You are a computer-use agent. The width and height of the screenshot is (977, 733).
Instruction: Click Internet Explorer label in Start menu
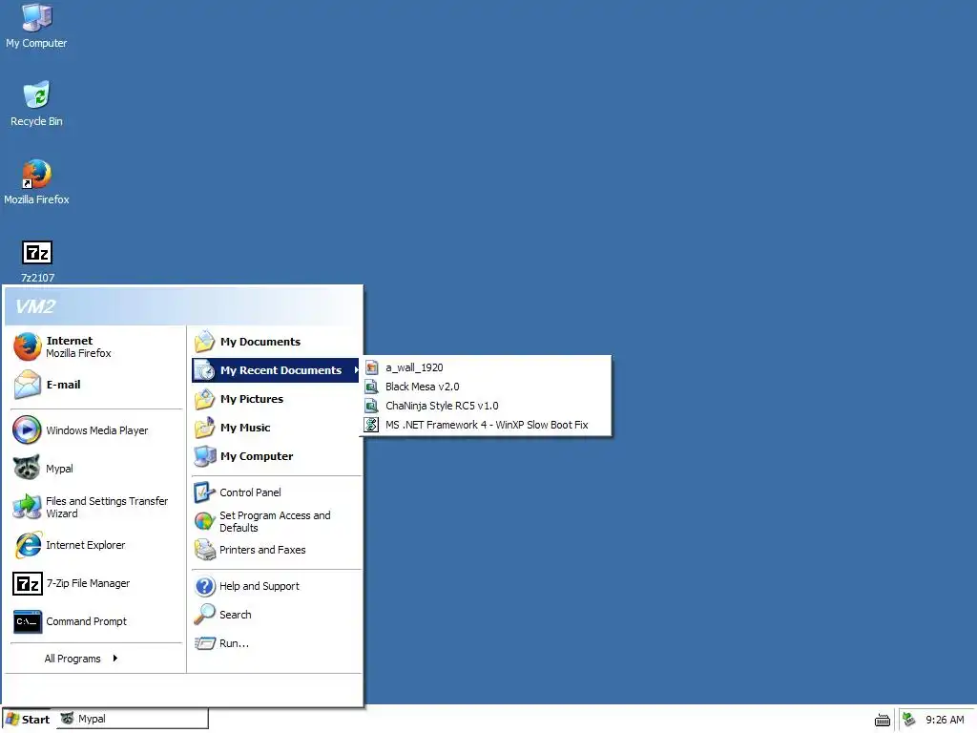click(x=85, y=545)
